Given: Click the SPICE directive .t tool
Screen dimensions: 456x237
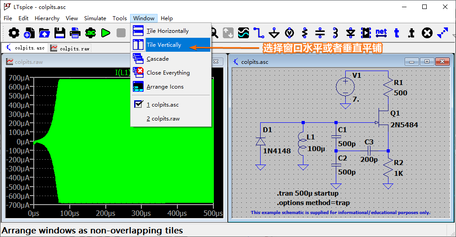Looking at the screenshot, I should tap(411, 33).
